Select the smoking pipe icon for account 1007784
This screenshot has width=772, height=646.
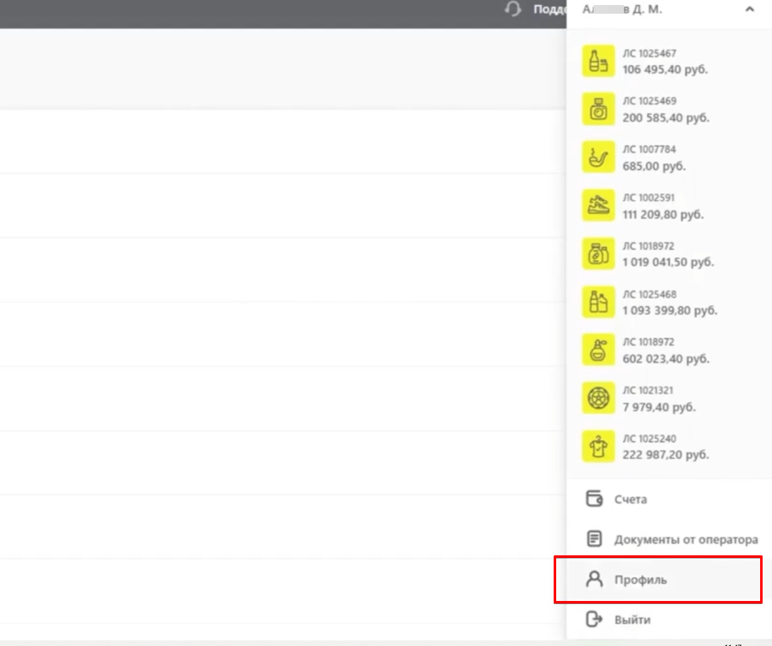(599, 157)
